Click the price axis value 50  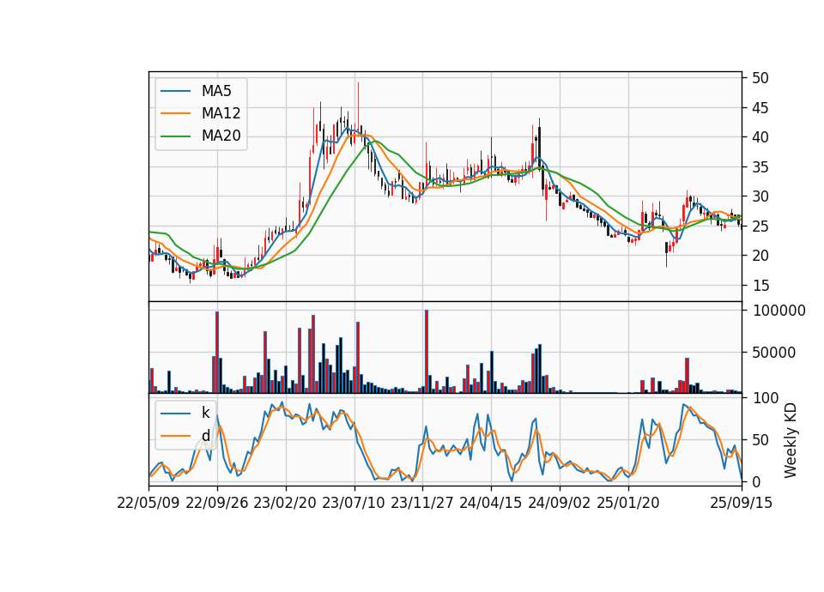click(760, 78)
